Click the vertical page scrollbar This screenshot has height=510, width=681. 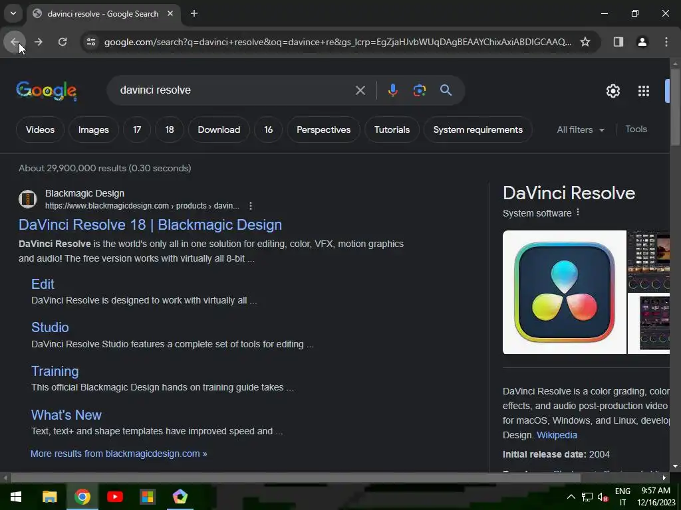[x=675, y=108]
